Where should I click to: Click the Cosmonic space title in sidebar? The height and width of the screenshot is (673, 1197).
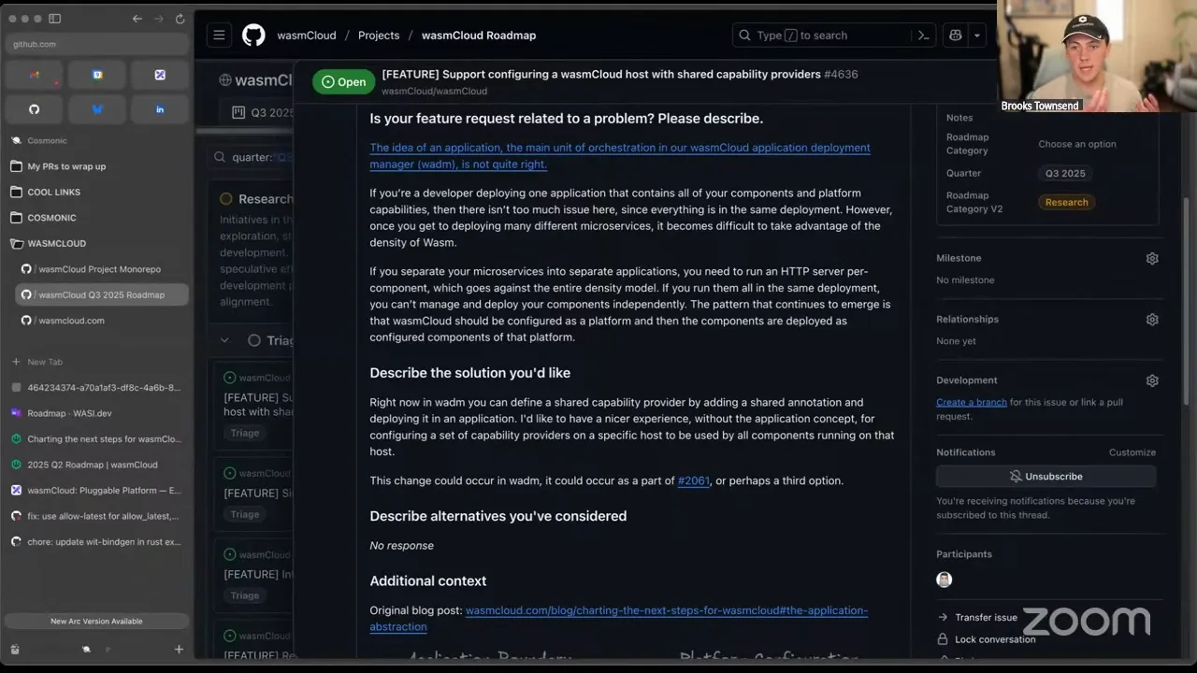[x=47, y=140]
